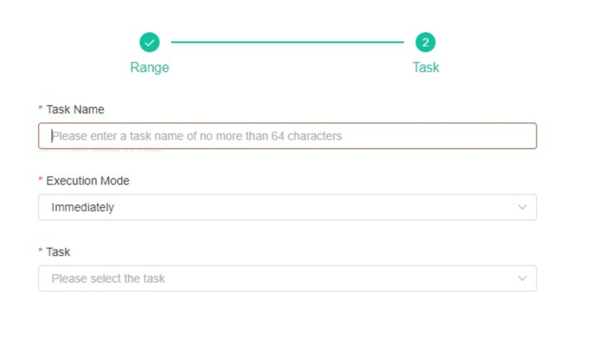
Task: Click the 'Task' field label above selector
Action: 58,252
